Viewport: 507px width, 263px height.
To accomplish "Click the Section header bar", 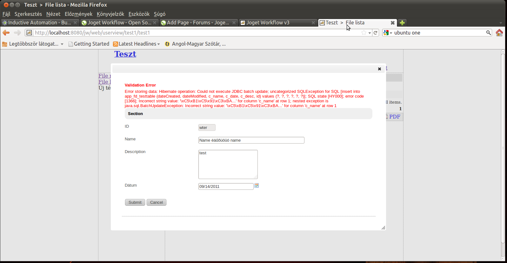I will tap(249, 114).
